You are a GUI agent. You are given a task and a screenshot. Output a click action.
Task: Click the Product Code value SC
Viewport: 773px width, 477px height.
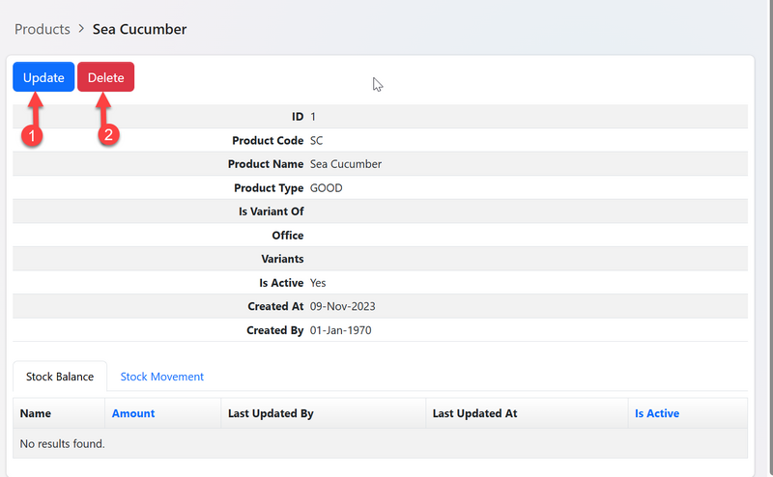point(317,140)
